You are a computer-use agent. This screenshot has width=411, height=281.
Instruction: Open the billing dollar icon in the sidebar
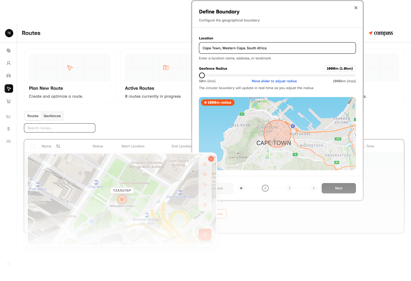pos(9,129)
